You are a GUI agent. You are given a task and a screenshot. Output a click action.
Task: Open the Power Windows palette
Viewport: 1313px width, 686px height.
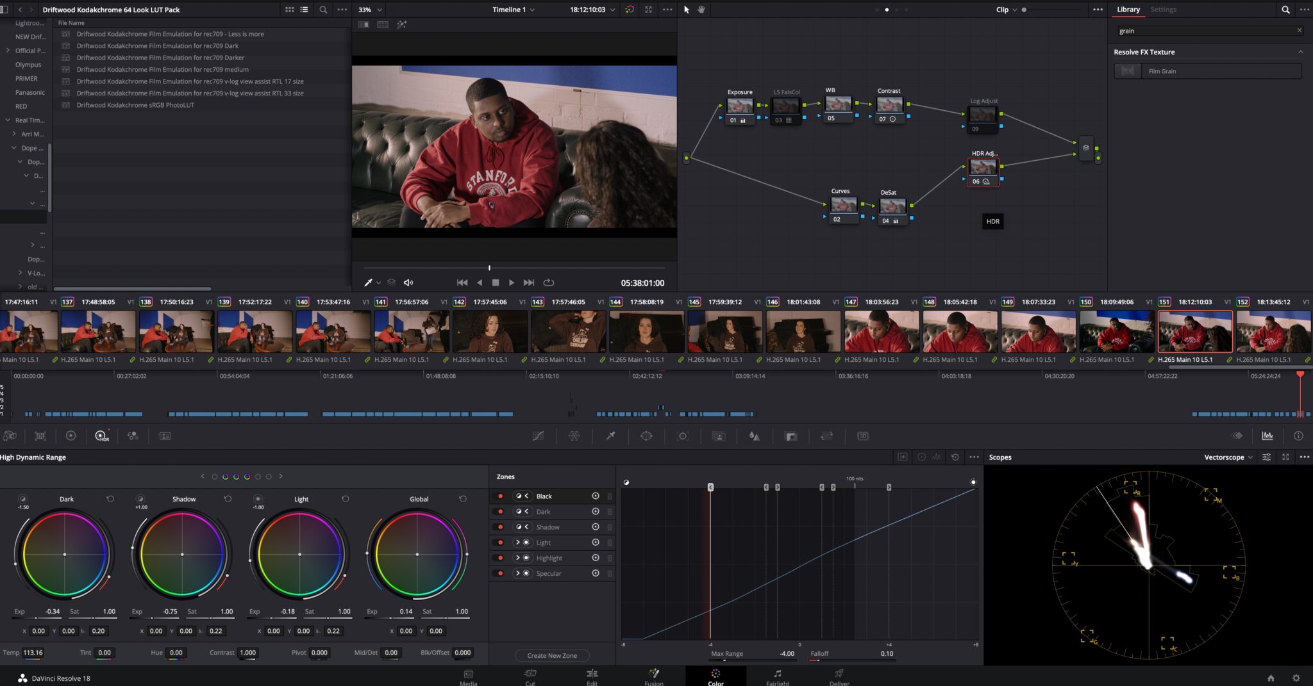coord(646,436)
